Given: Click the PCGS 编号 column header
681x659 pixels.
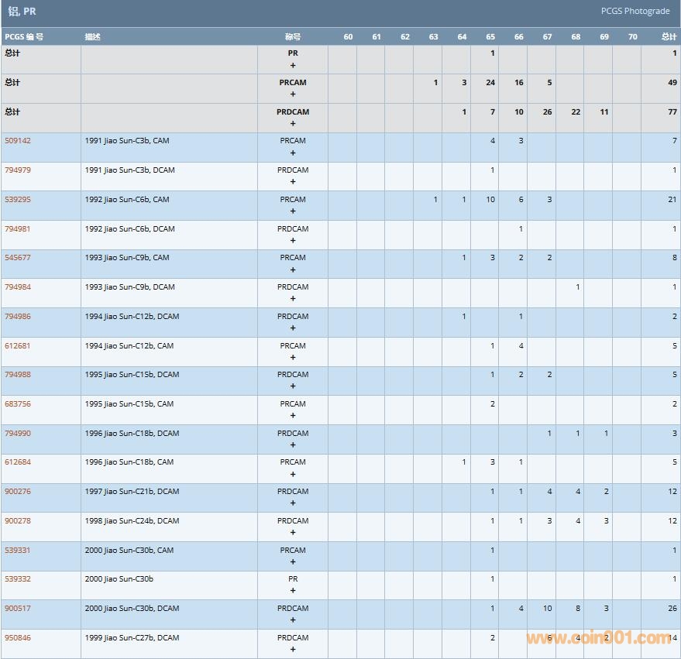Looking at the screenshot, I should [24, 37].
